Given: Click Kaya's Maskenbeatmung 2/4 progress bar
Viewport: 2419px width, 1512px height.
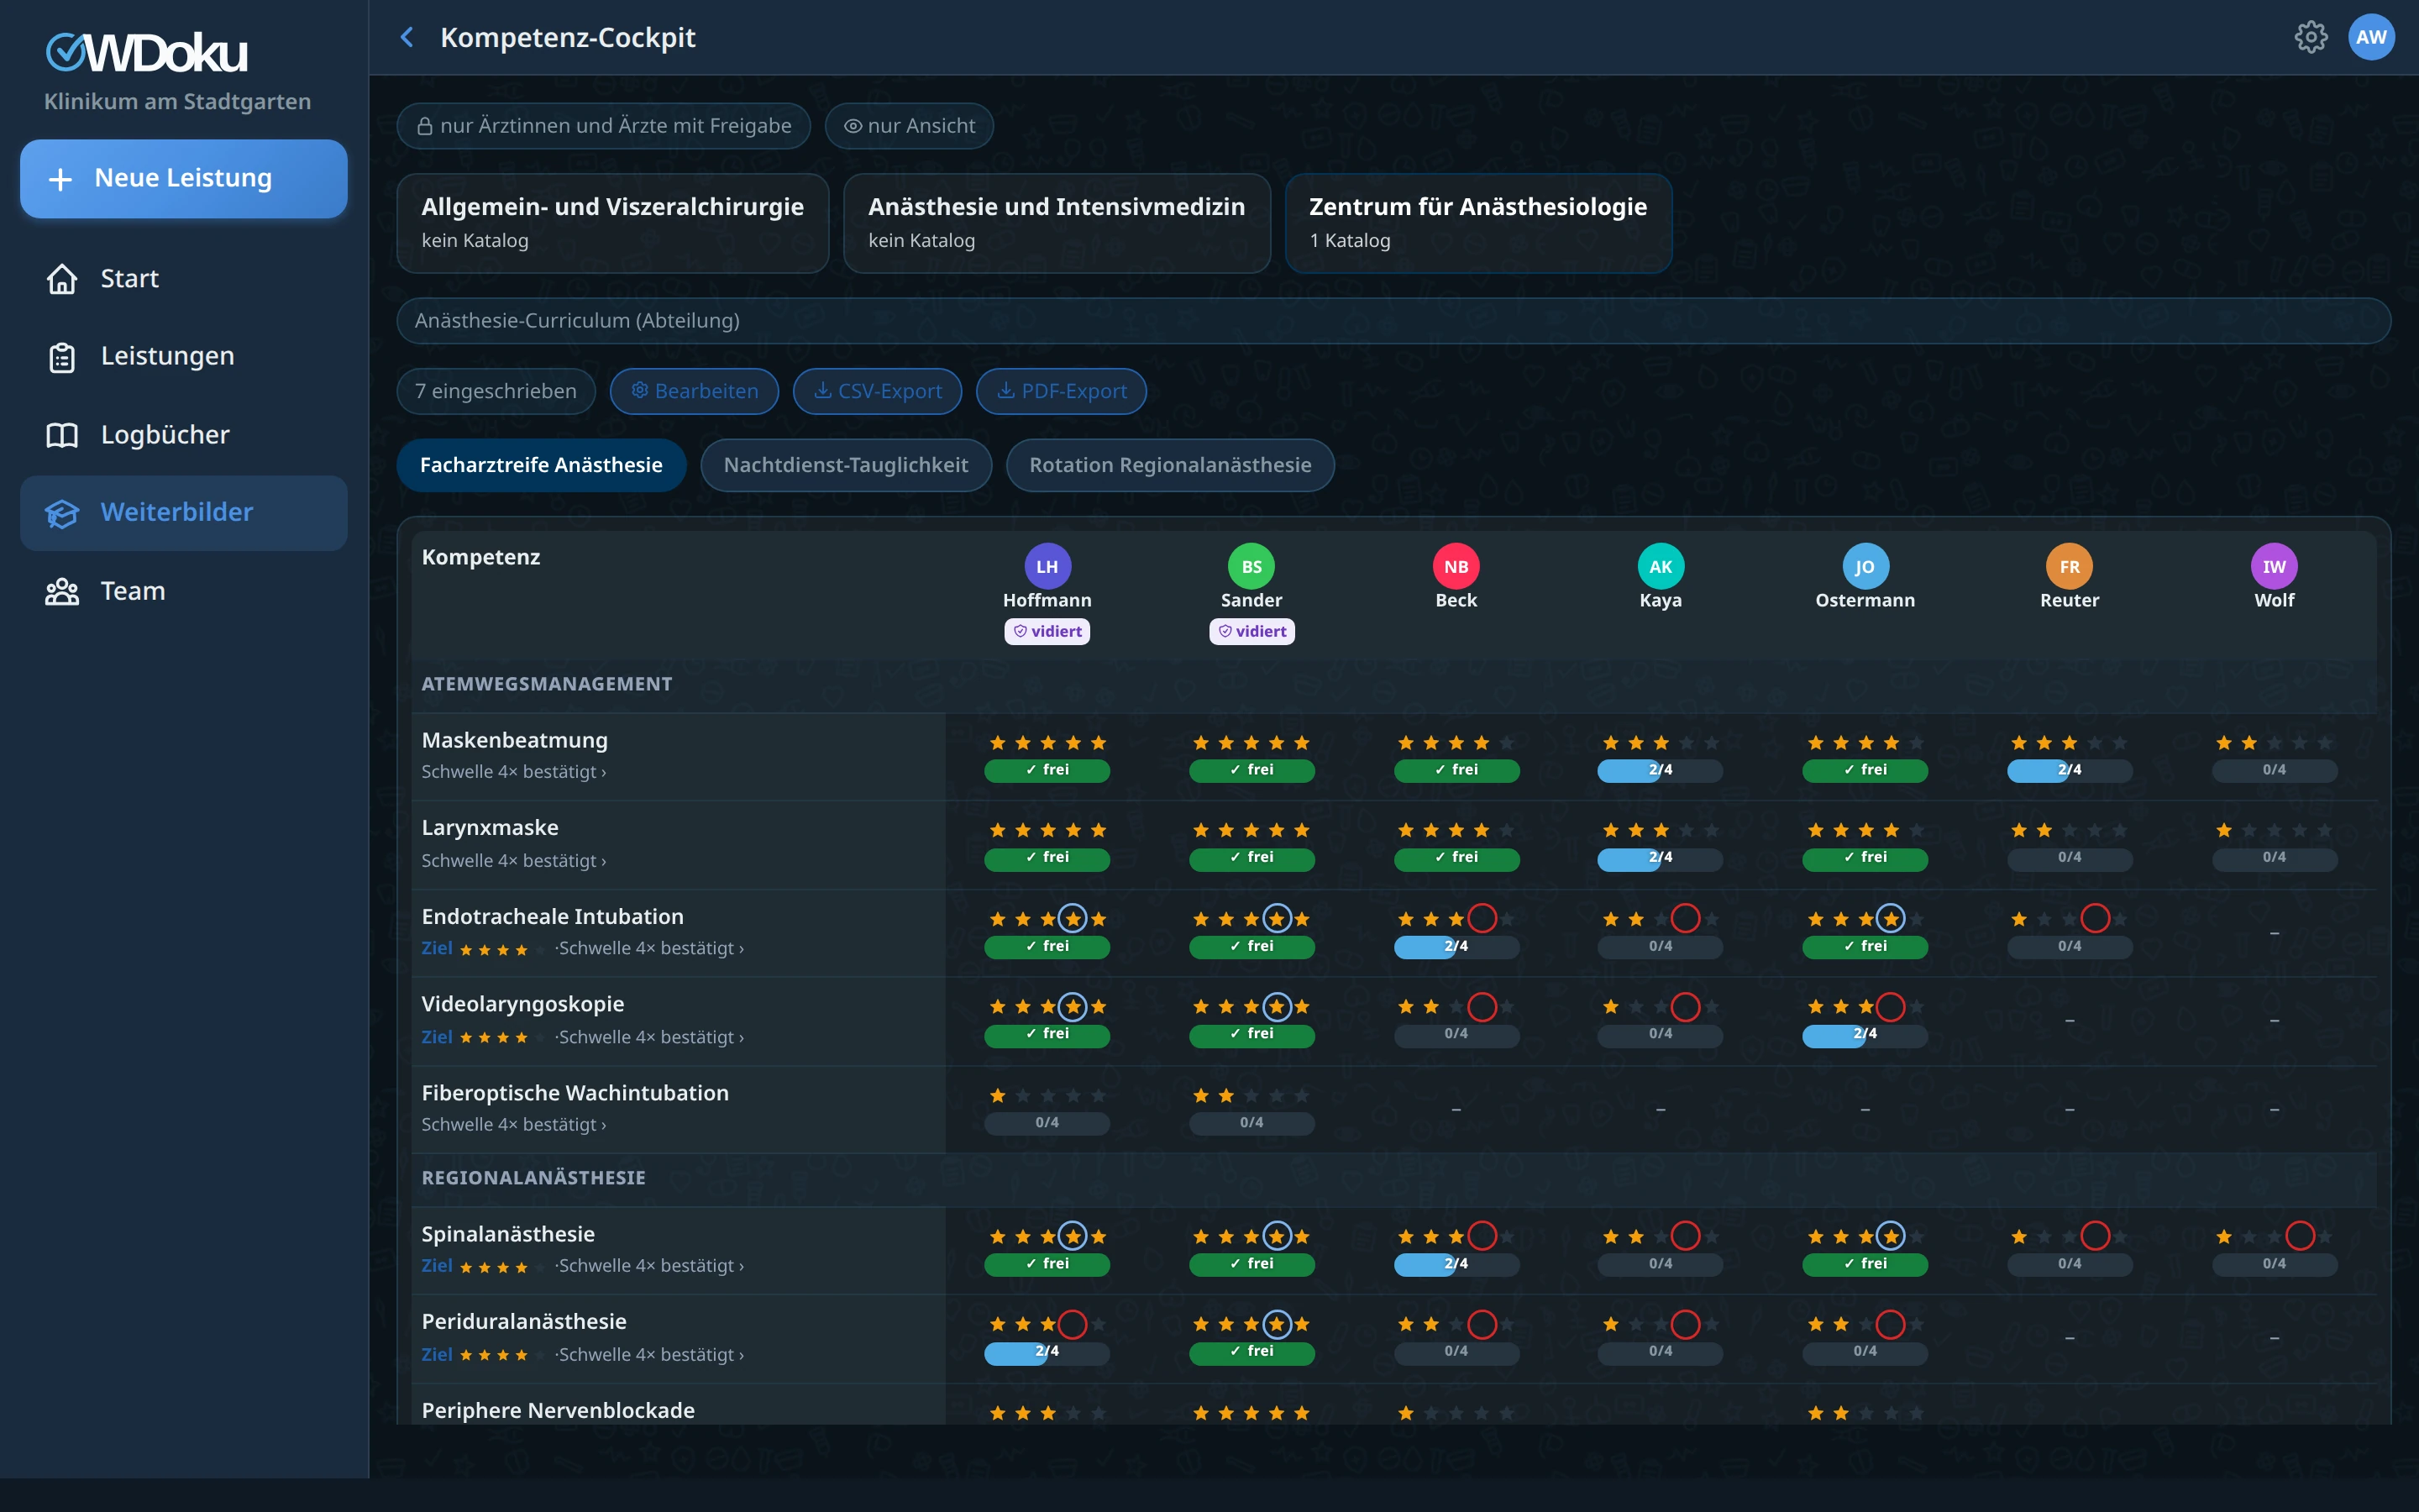Looking at the screenshot, I should pos(1661,770).
